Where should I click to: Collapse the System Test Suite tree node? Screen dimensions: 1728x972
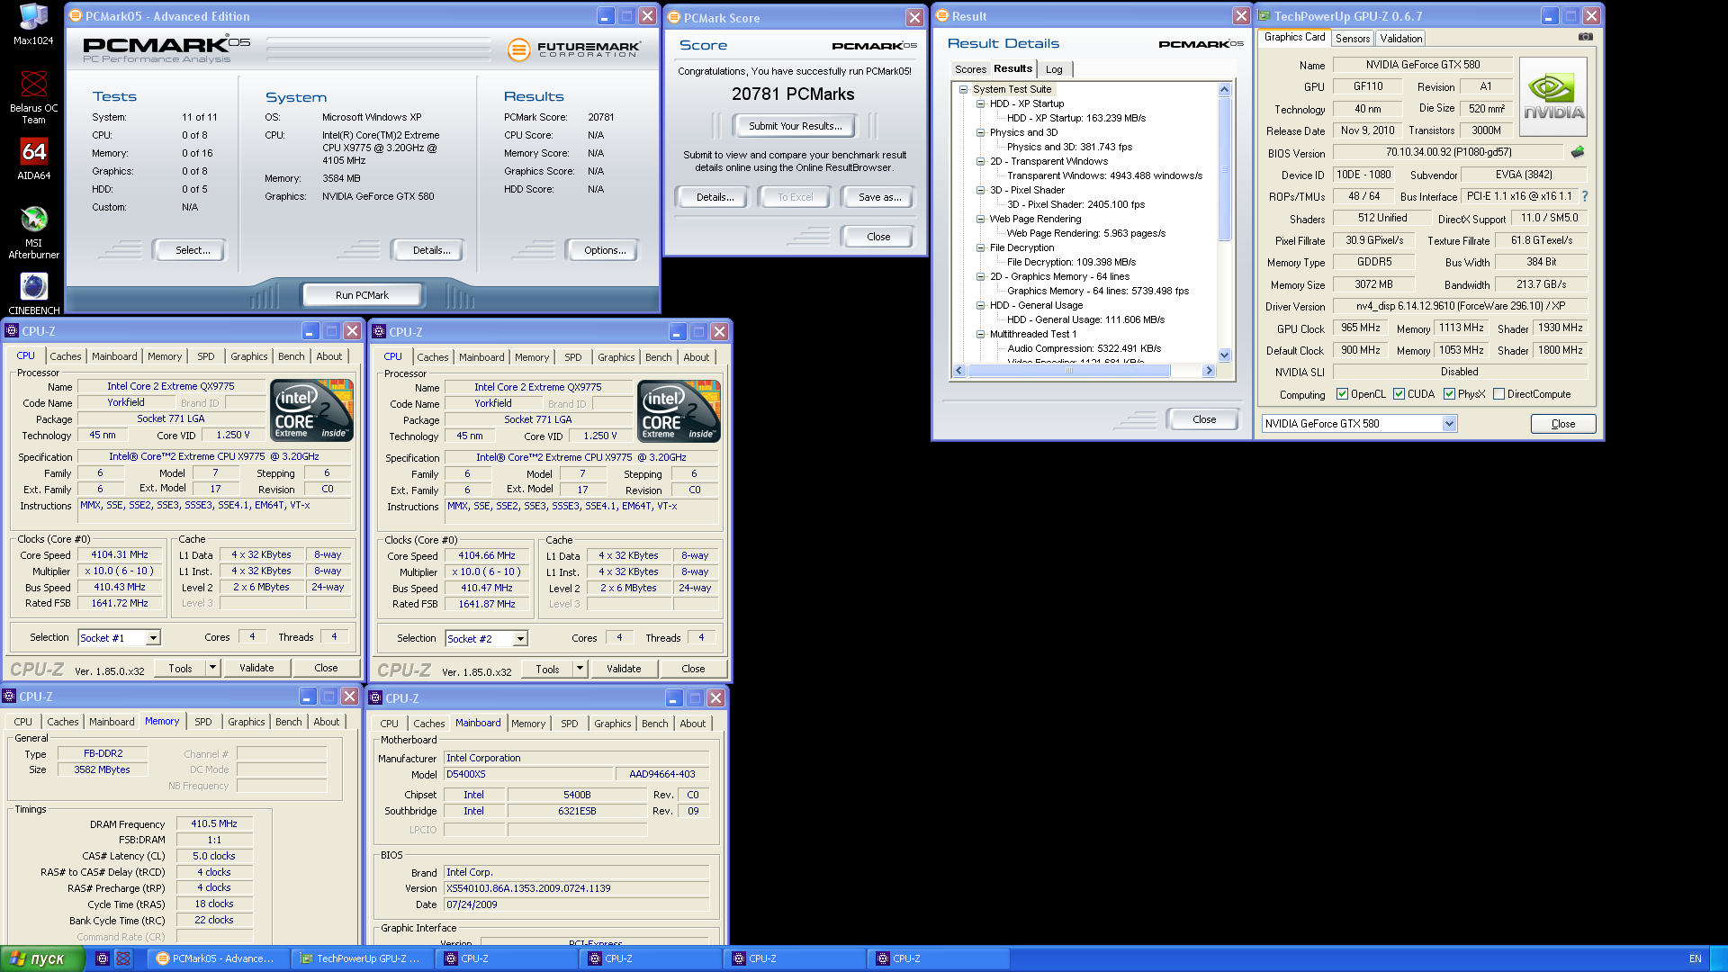(963, 89)
